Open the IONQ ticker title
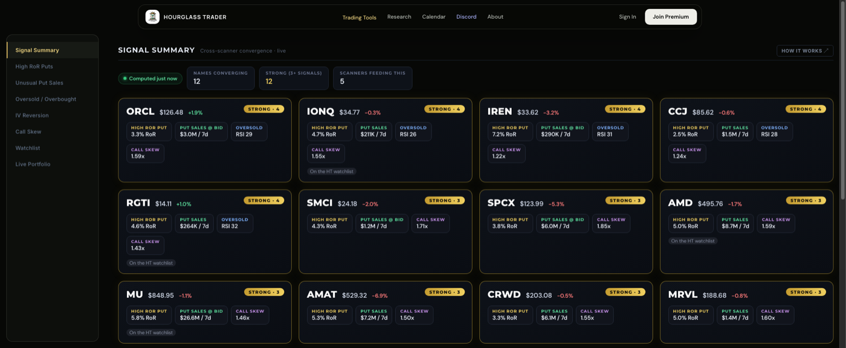Viewport: 846px width, 348px height. 320,112
